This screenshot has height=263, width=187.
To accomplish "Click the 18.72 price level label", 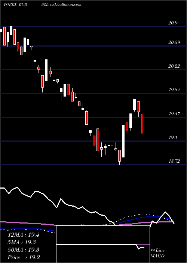I will tap(174, 161).
